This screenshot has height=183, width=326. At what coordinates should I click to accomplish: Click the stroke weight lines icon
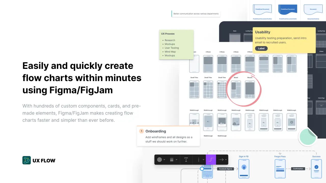click(172, 160)
